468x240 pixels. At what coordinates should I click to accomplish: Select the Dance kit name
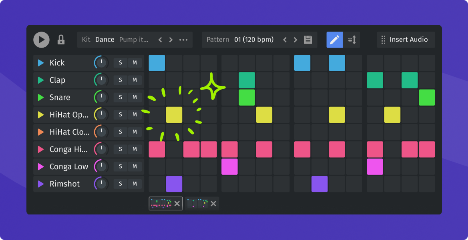coord(105,40)
